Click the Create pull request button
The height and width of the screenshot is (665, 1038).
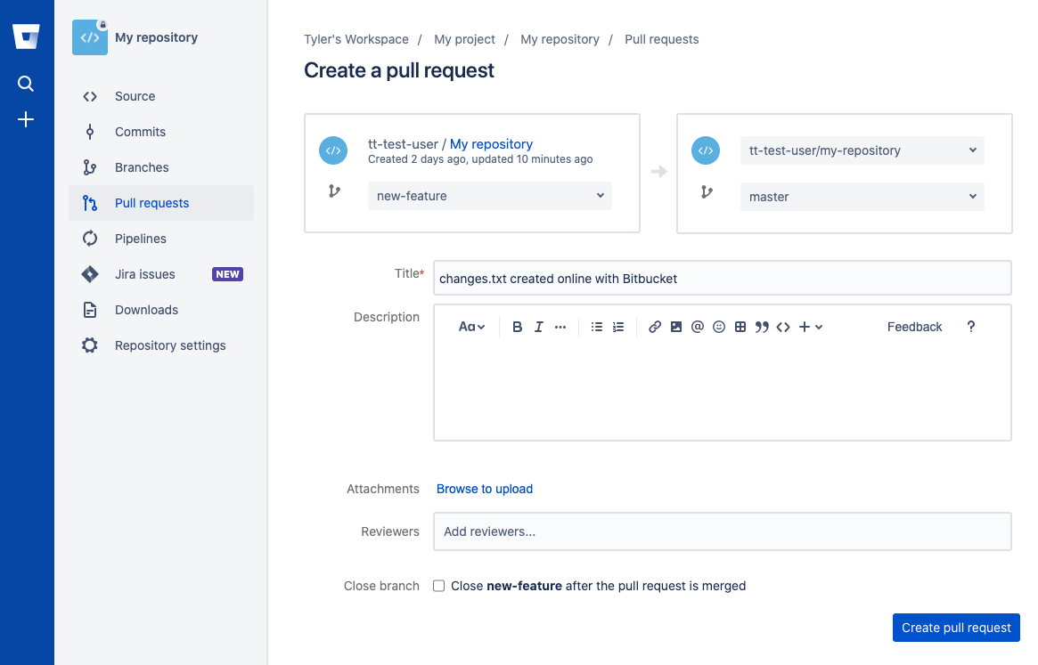tap(956, 628)
